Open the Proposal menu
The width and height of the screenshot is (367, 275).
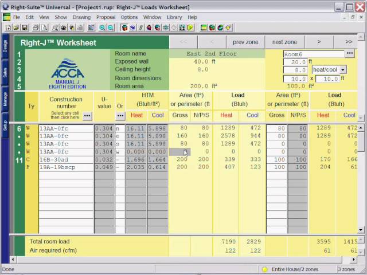coord(106,17)
